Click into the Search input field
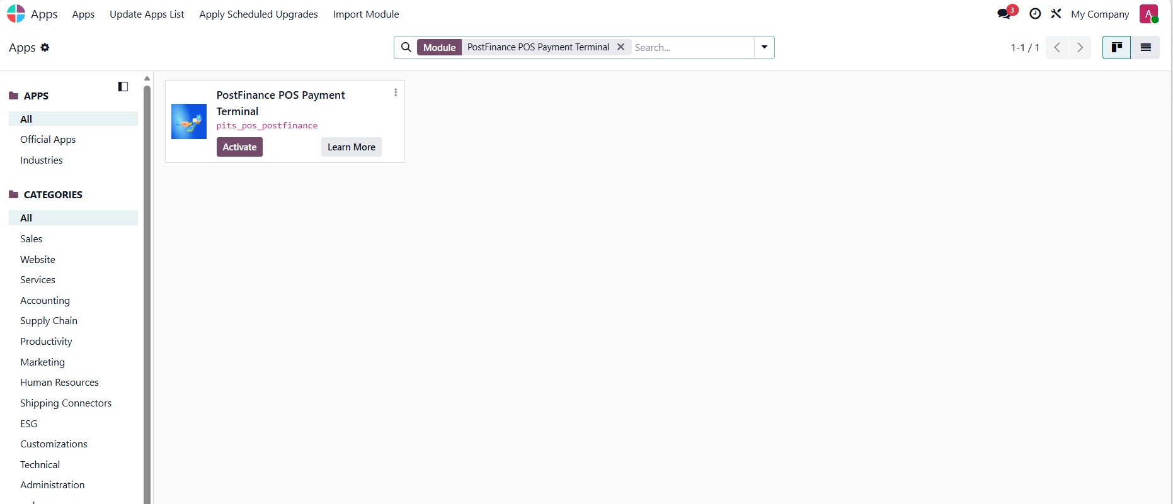The width and height of the screenshot is (1173, 504). pyautogui.click(x=693, y=47)
